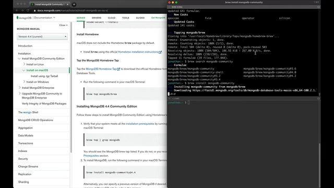Screen dimensions: 334x188
Task: Follow the installation prerequisites link
Action: pos(140,124)
